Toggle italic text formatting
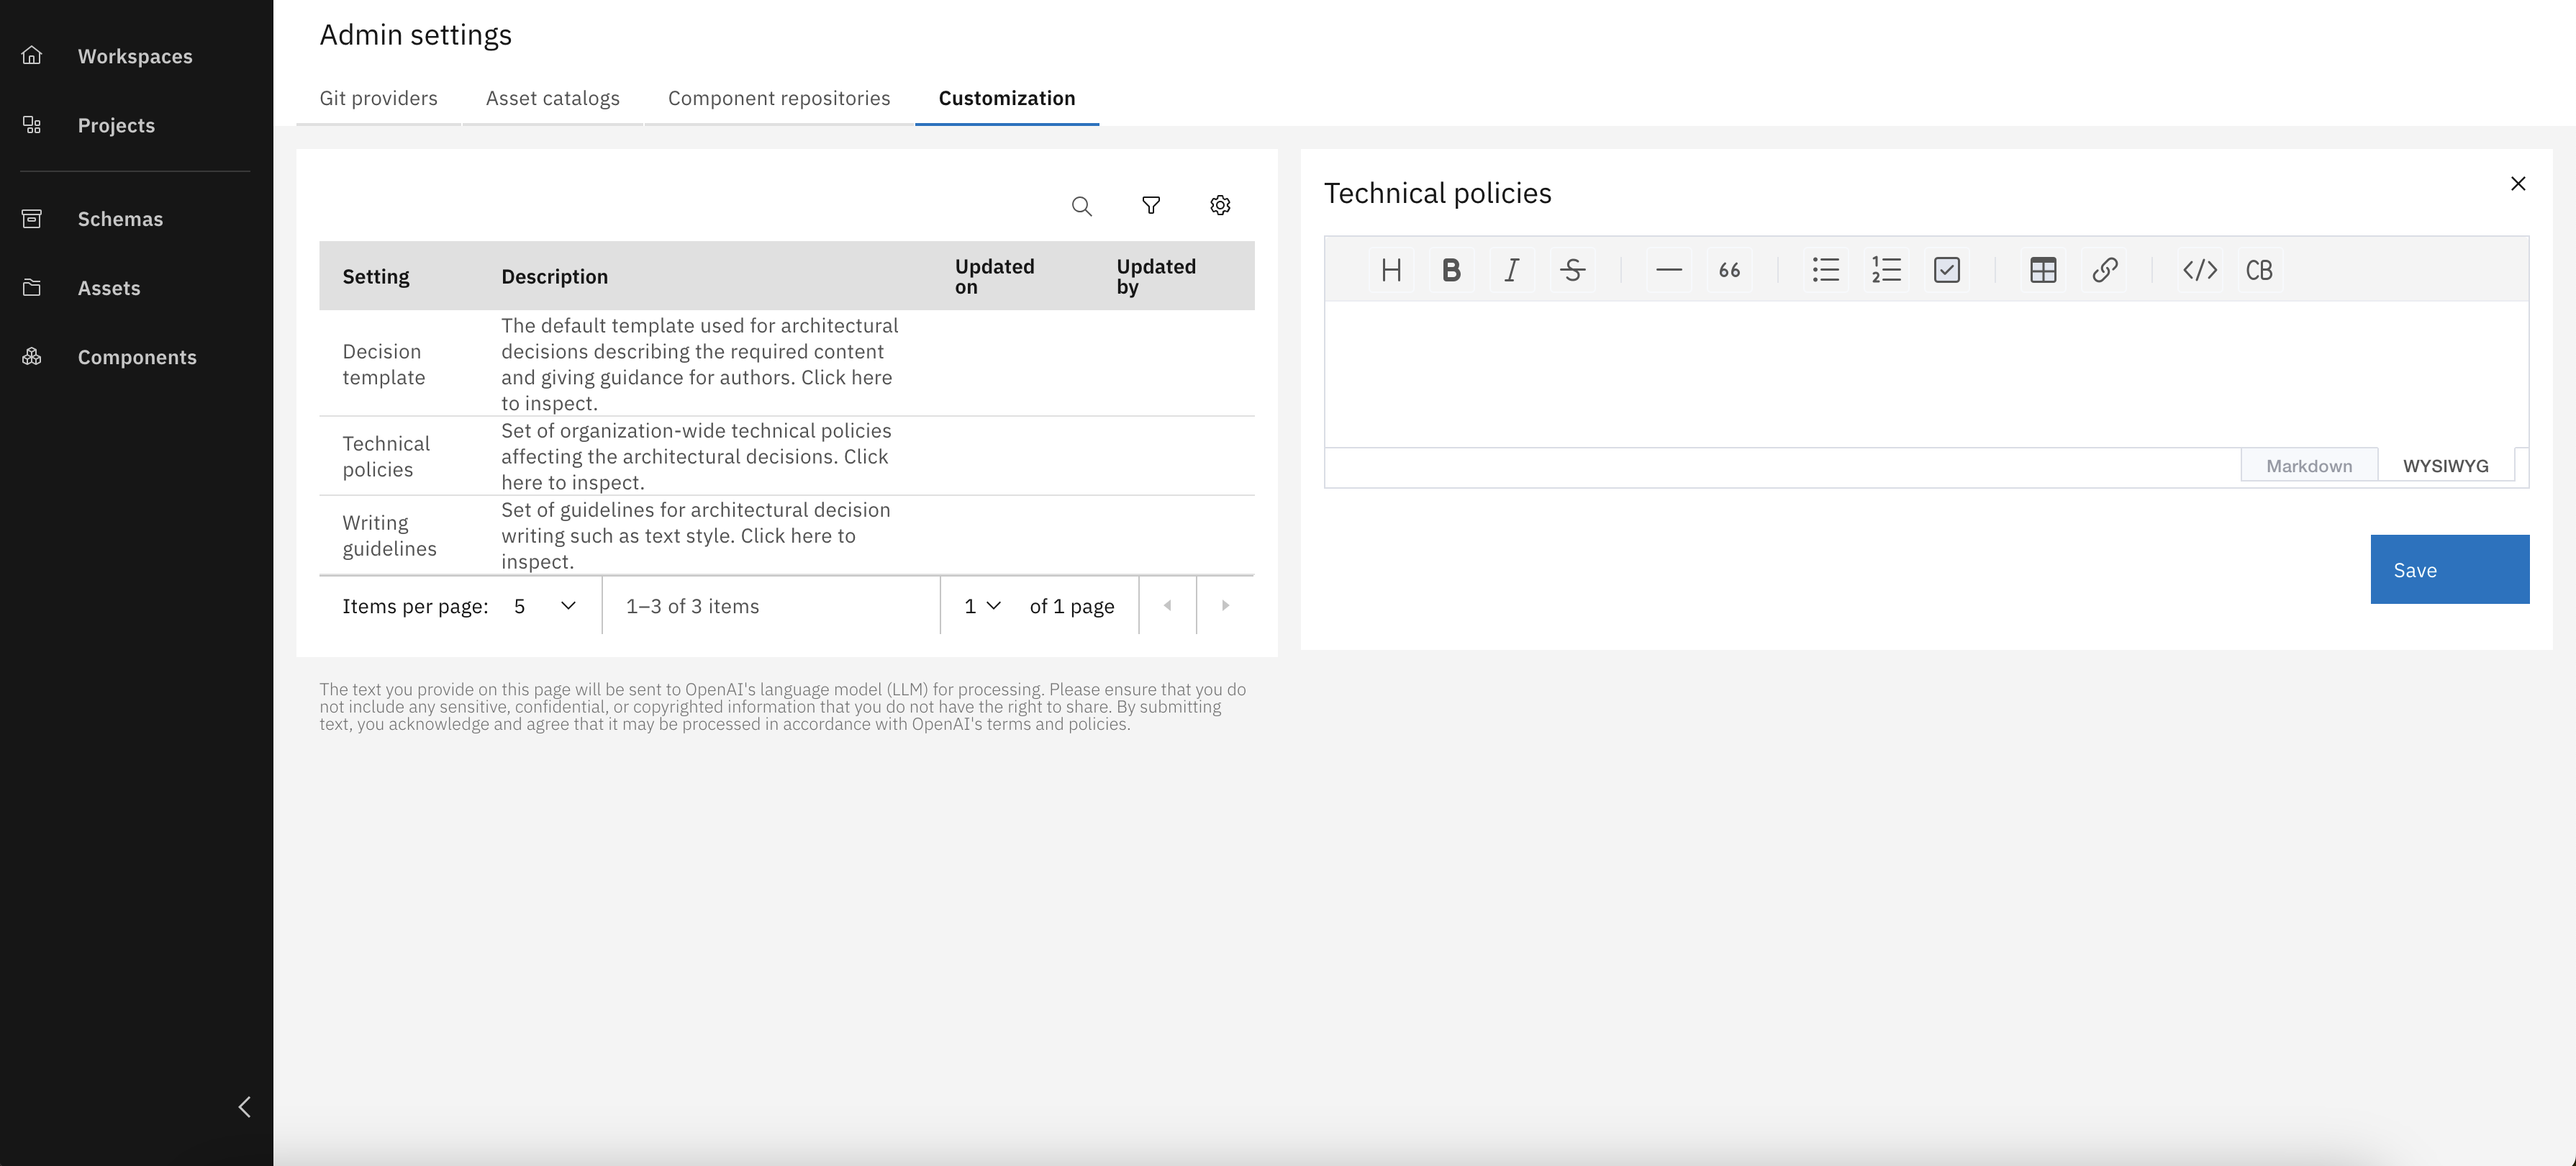The width and height of the screenshot is (2576, 1166). coord(1512,270)
